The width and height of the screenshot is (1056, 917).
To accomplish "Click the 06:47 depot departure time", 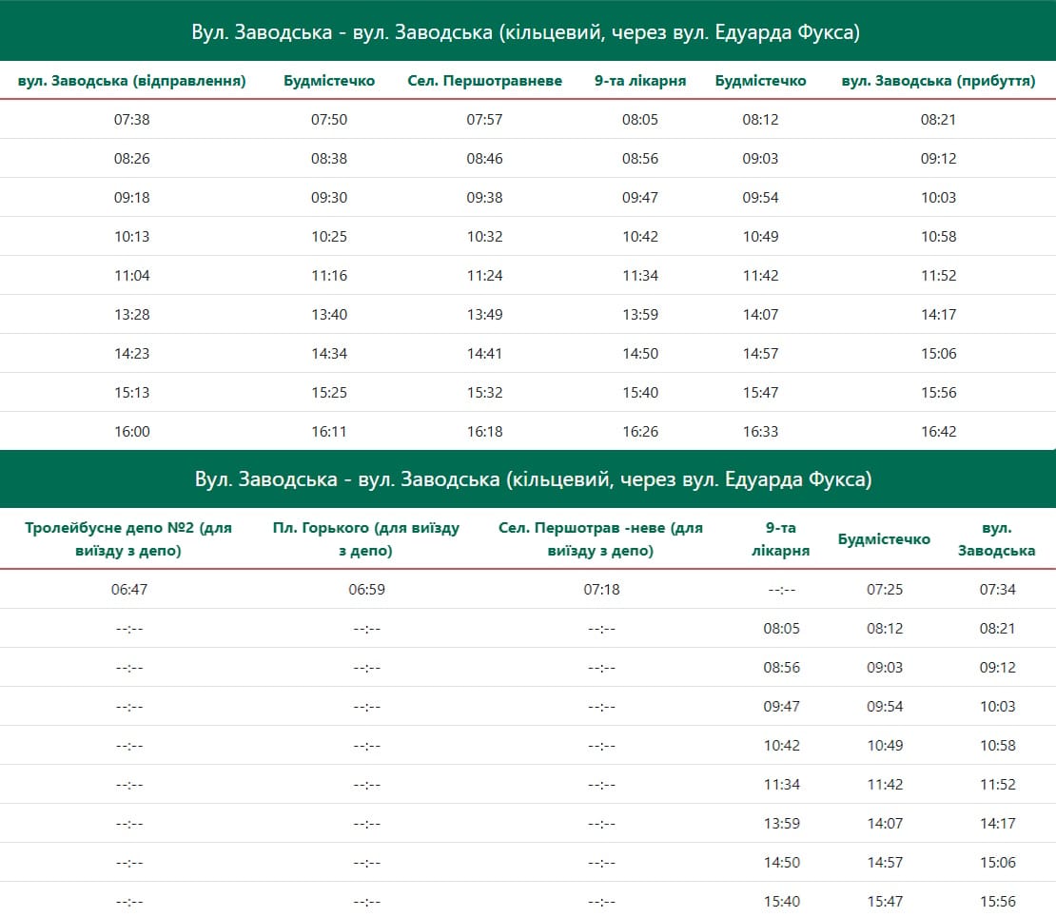I will (x=128, y=590).
